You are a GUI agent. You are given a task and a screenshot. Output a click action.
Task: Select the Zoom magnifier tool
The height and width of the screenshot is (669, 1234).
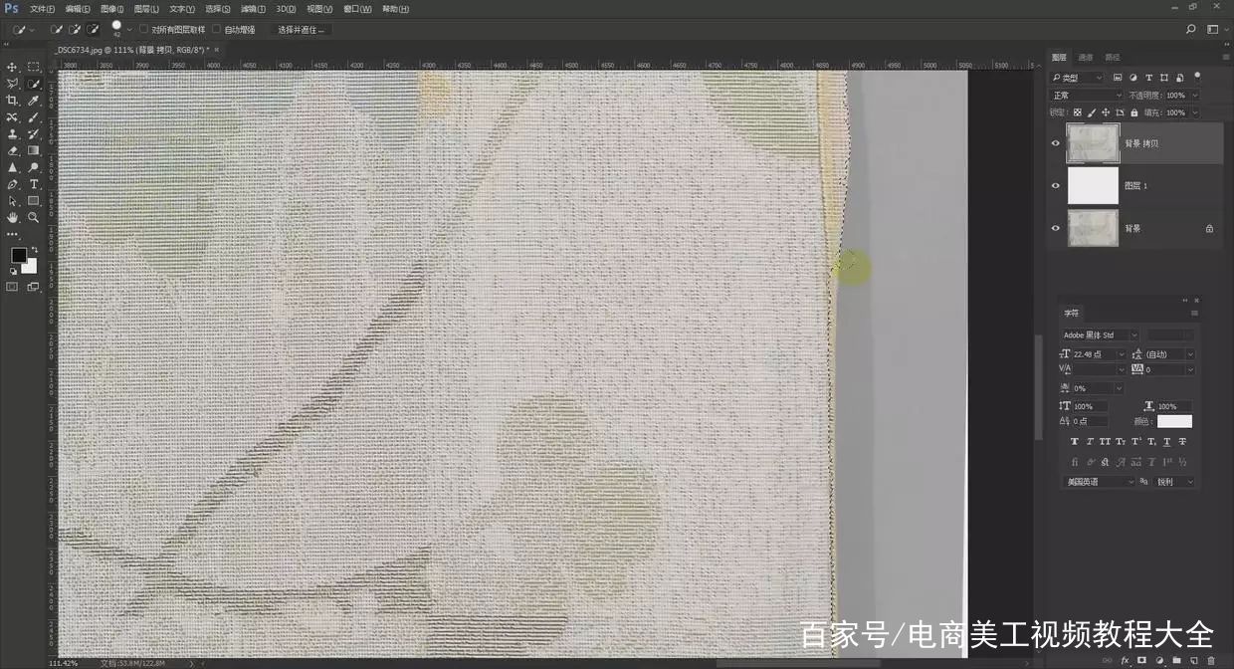pyautogui.click(x=33, y=217)
